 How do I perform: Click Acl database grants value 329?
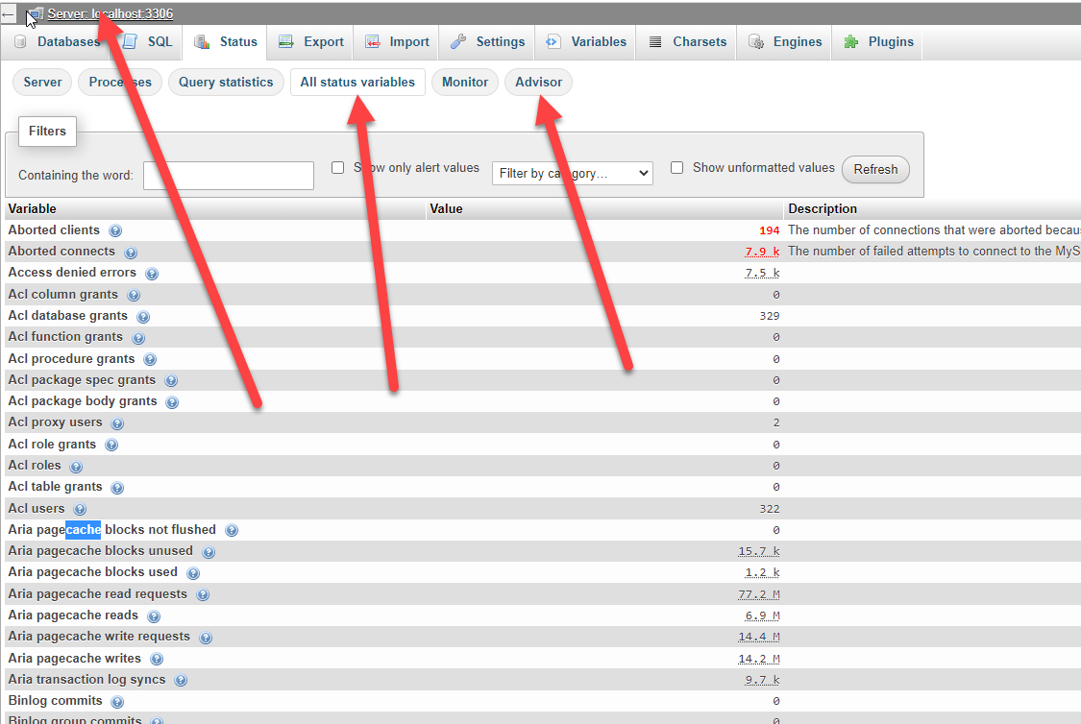[770, 316]
